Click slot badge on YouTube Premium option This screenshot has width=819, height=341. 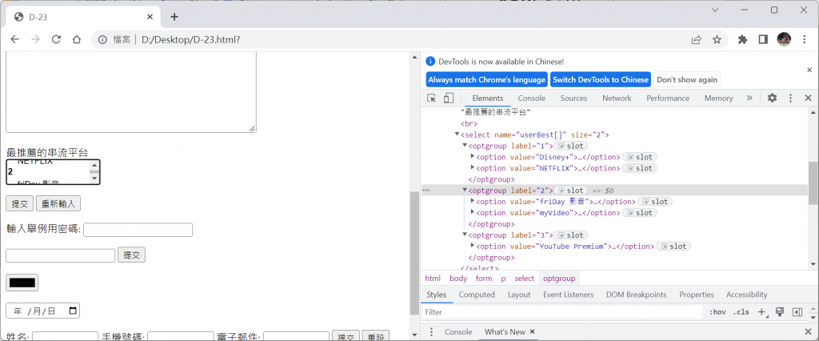coord(673,246)
